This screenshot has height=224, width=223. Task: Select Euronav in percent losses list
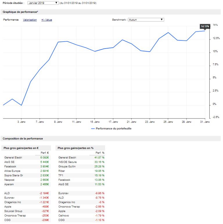click(63, 193)
